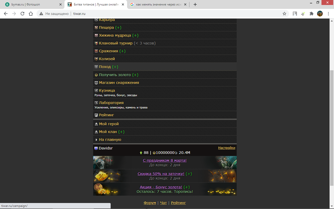Click the icon beside Лаборатория
This screenshot has height=209, width=334.
click(96, 103)
